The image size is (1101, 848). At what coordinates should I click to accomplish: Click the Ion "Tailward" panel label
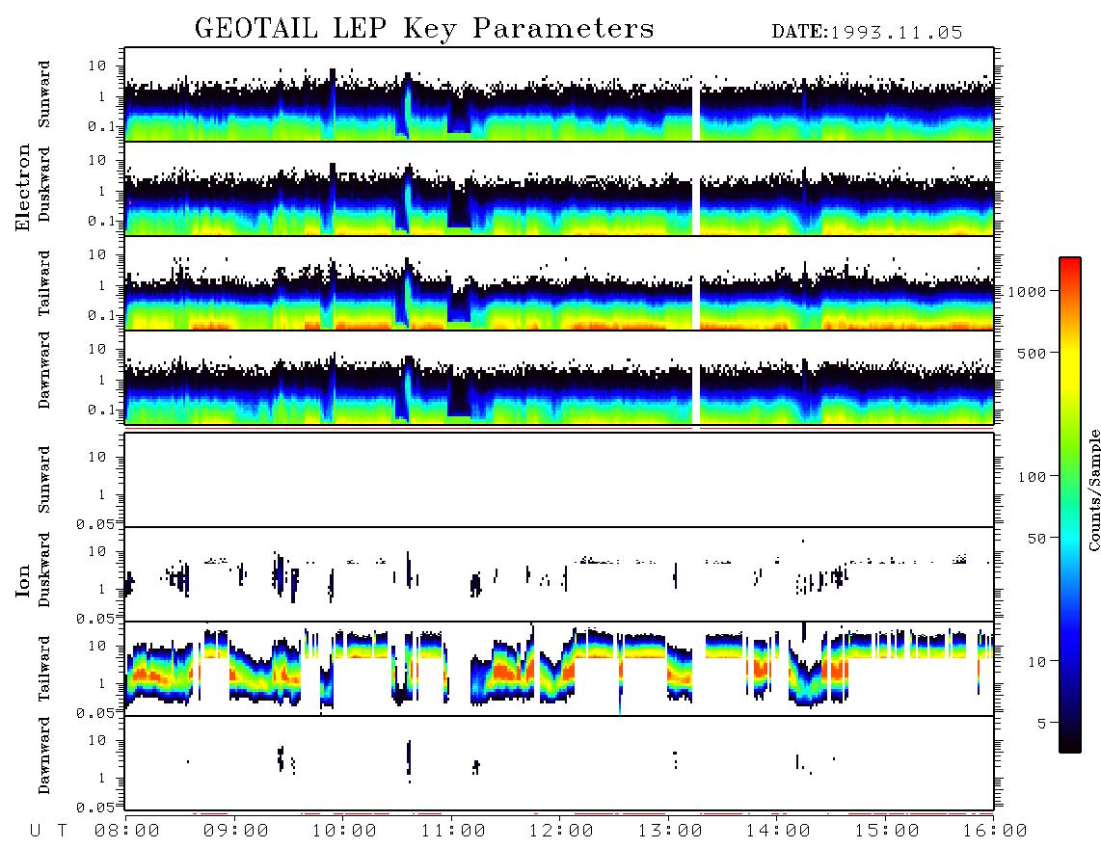click(x=44, y=669)
